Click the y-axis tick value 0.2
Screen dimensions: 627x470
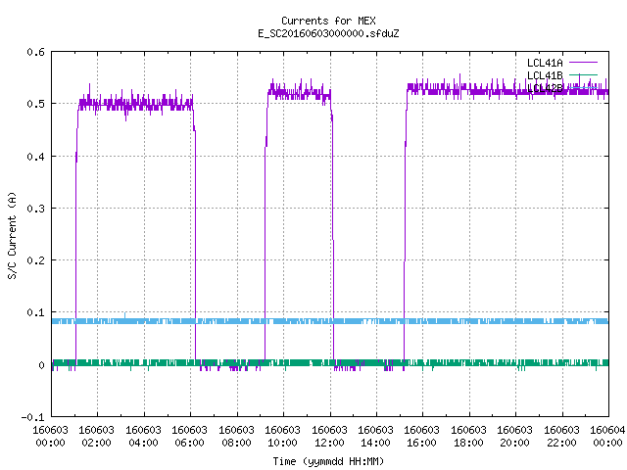point(35,260)
